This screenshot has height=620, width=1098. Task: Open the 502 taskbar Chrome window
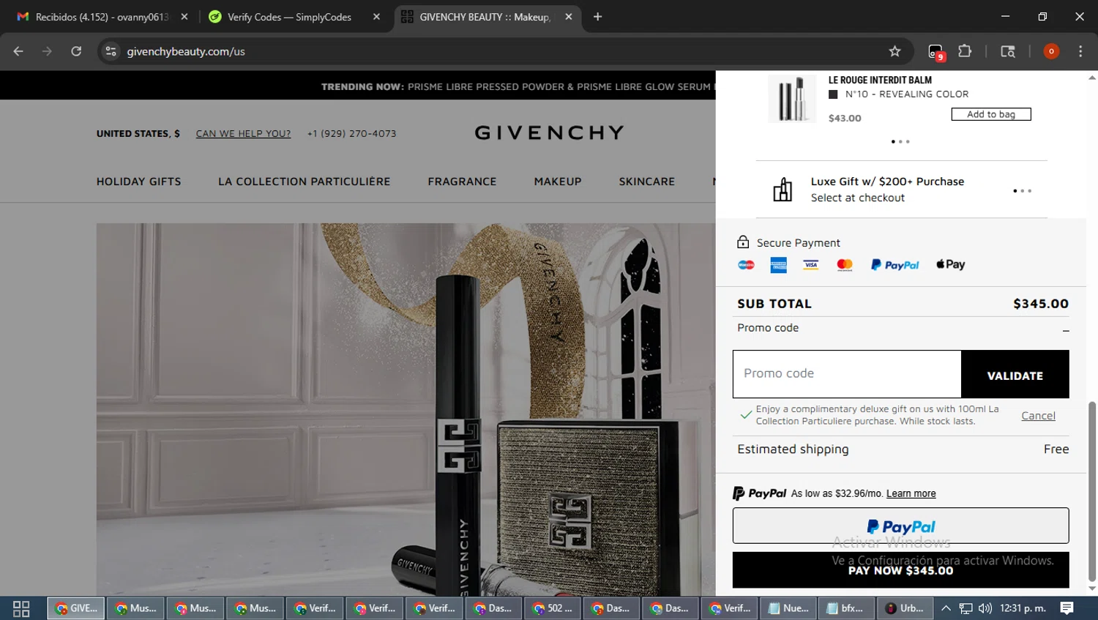click(x=553, y=608)
